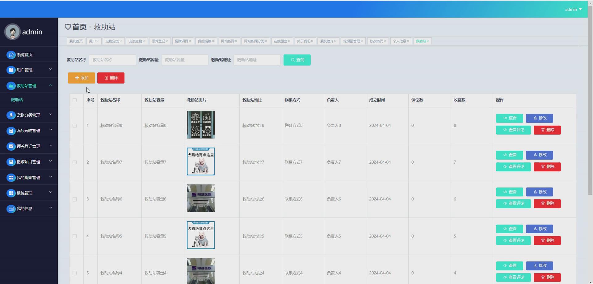Click the 我的信息 card icon
This screenshot has width=593, height=284.
coord(11,209)
